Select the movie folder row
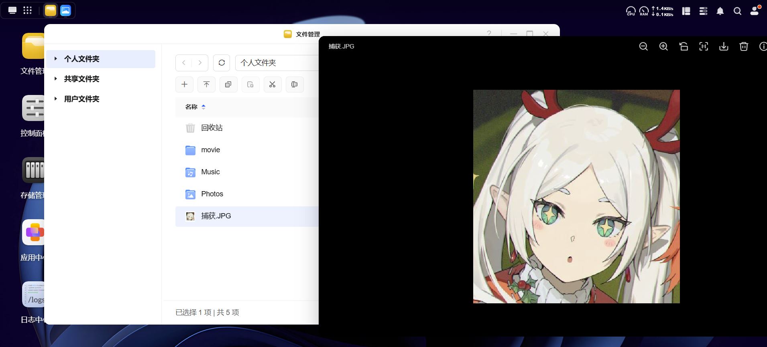Image resolution: width=767 pixels, height=347 pixels. (247, 150)
